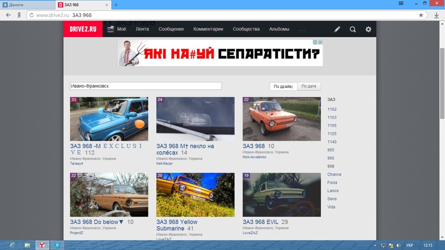The width and height of the screenshot is (445, 250).
Task: Open ЗАЗ 968 Yellow Submarine link
Action: tap(177, 225)
